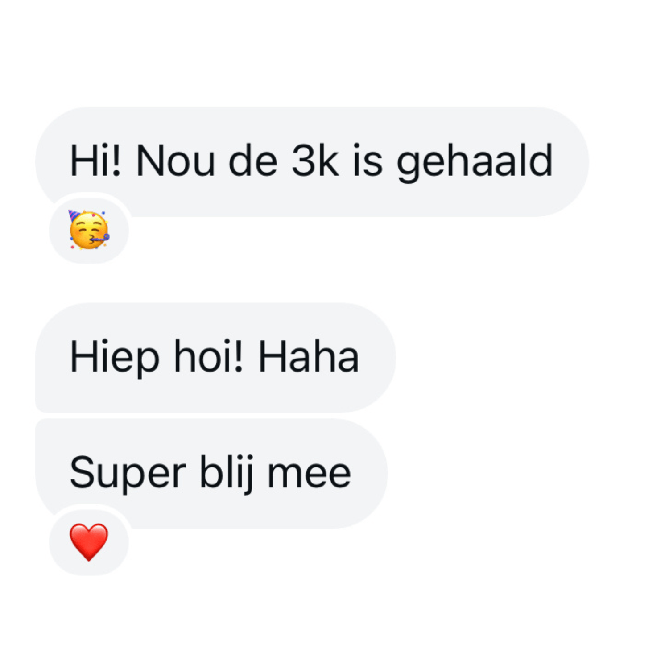
Task: Click the word 'hoi!' in second message
Action: (x=208, y=356)
